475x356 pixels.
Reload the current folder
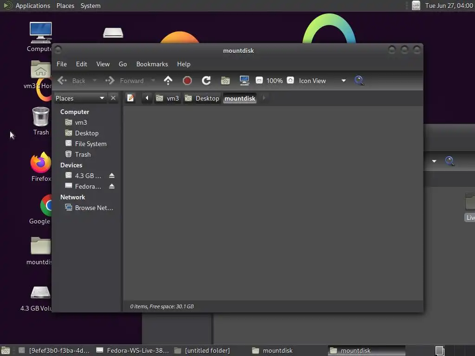(206, 81)
